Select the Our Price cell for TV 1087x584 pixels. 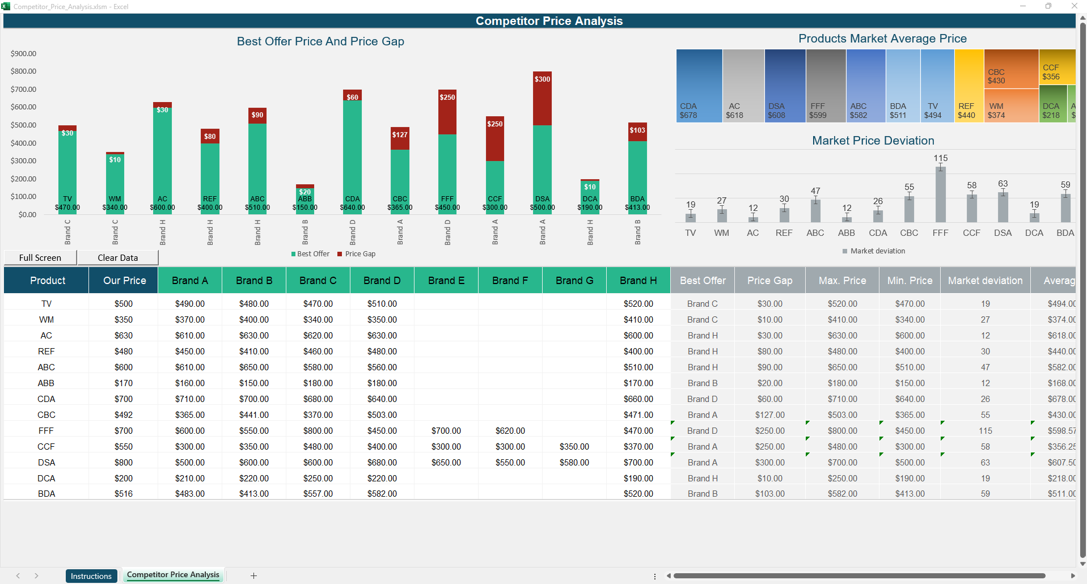[x=124, y=304]
